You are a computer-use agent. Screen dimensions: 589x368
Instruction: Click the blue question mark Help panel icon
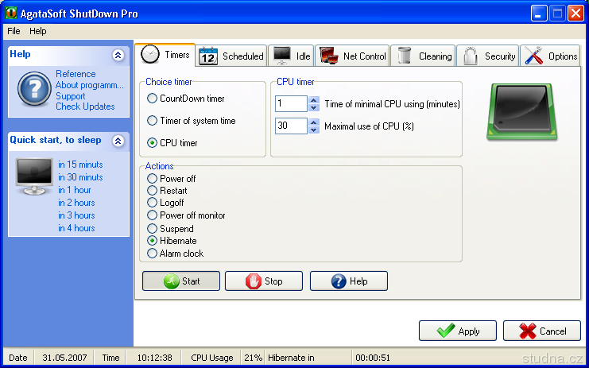tap(34, 89)
